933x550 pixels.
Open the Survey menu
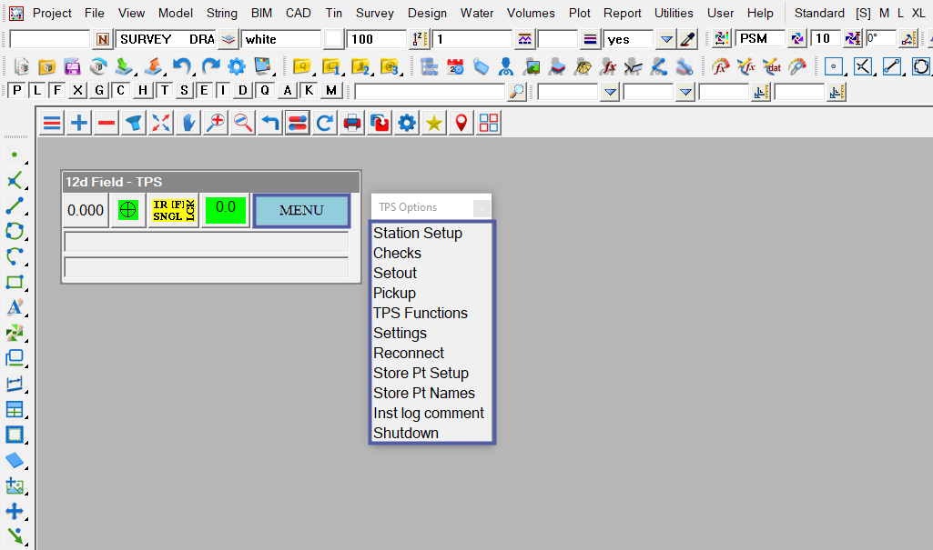tap(375, 13)
